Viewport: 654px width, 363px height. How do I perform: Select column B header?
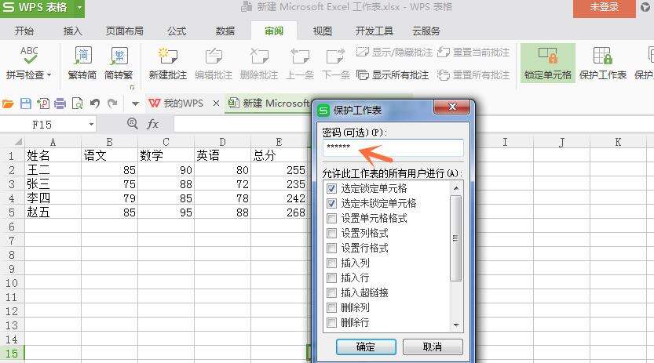click(x=109, y=142)
